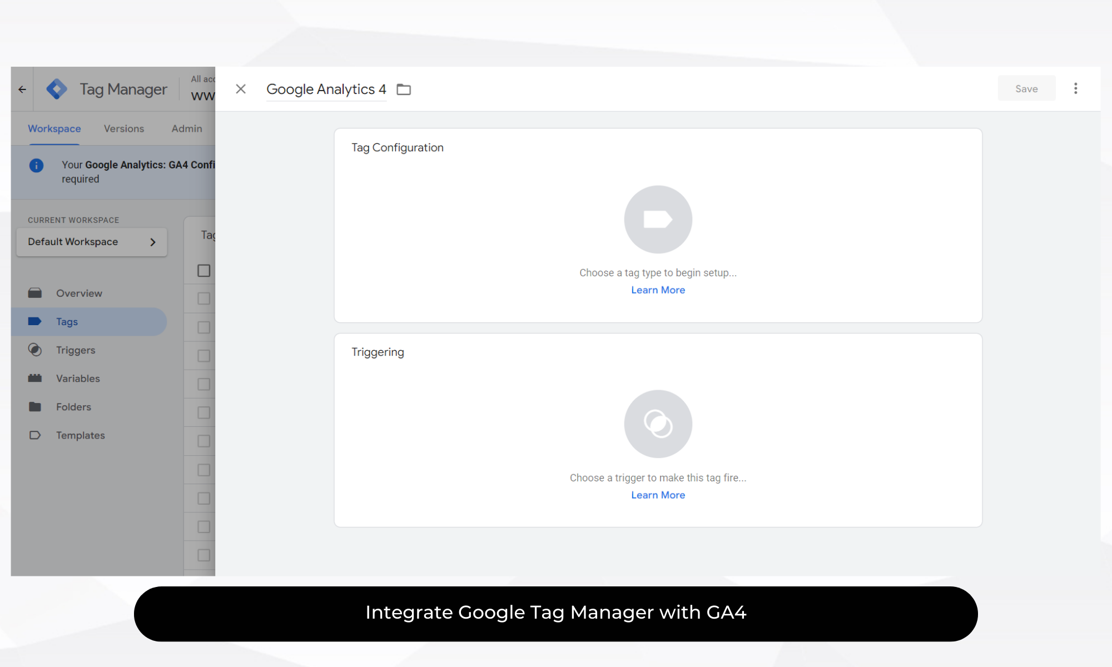
Task: Click the Triggering circle icon
Action: click(x=658, y=424)
